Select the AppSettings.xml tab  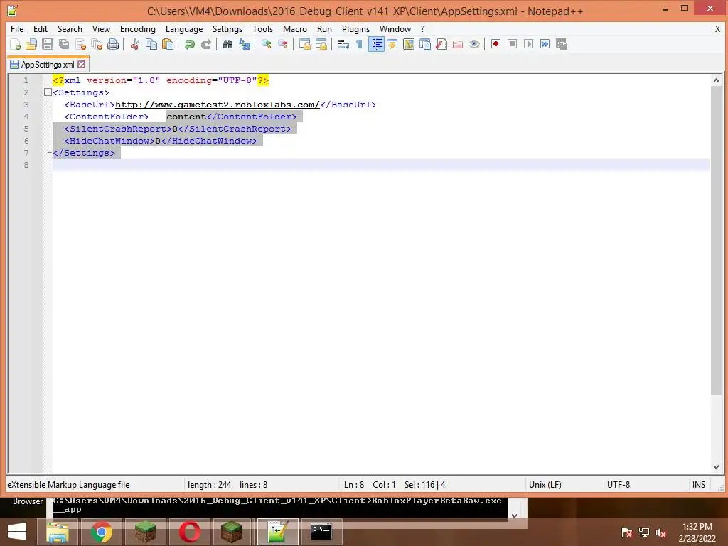click(x=48, y=65)
